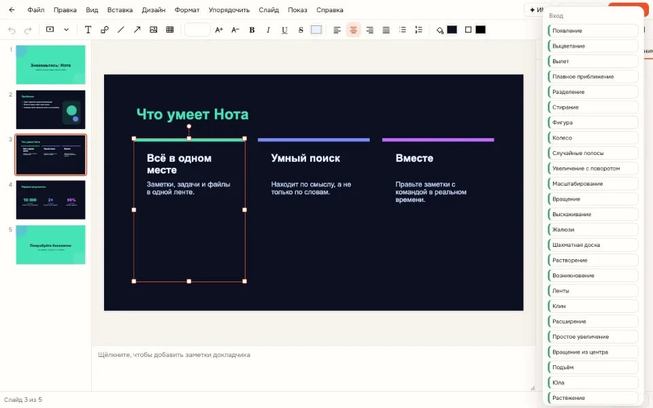Open the Упорядочить menu

pos(229,10)
